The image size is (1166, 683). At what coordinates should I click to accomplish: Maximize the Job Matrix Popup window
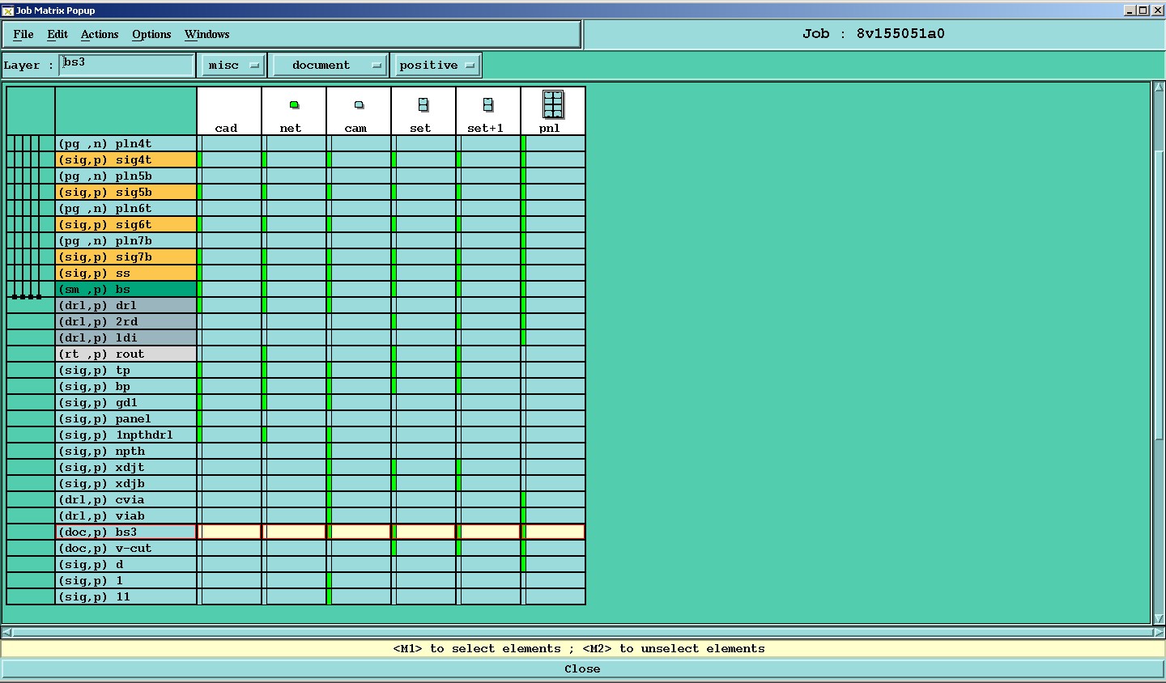pos(1142,11)
